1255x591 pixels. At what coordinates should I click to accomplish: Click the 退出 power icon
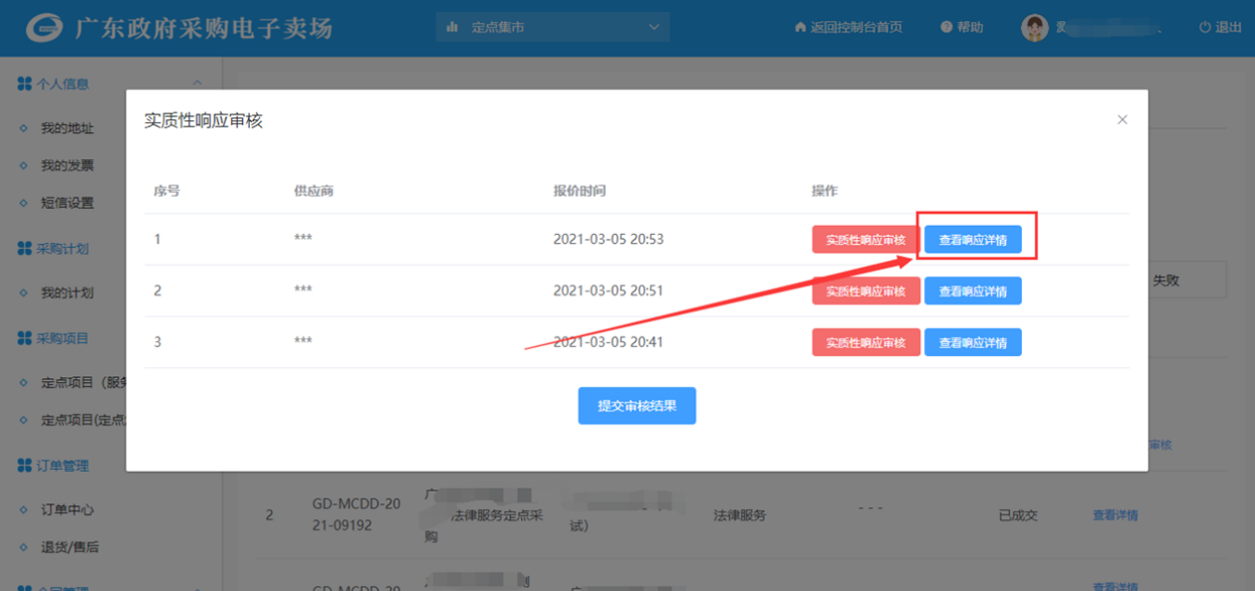(1204, 28)
